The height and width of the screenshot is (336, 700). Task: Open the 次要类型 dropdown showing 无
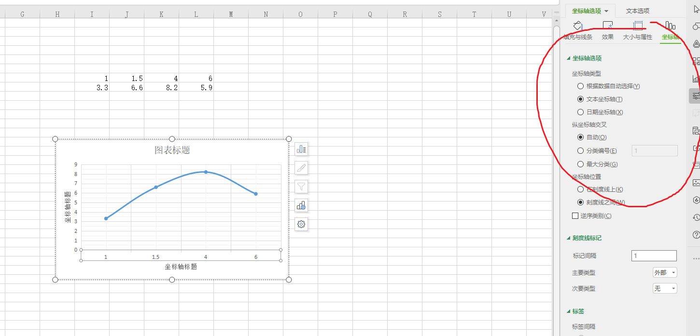tap(665, 289)
